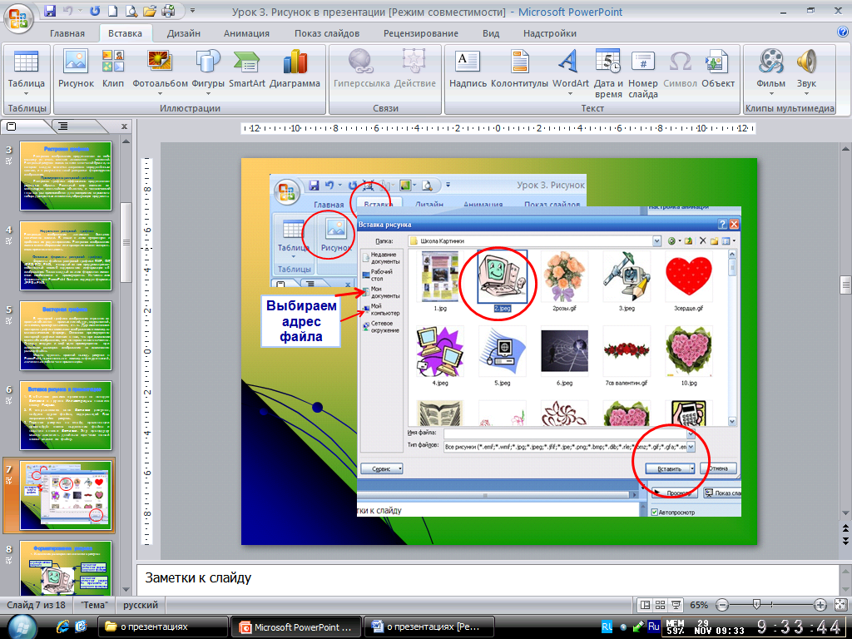The height and width of the screenshot is (639, 852).
Task: Expand the Customize Quick Access Toolbar arrow
Action: point(192,11)
